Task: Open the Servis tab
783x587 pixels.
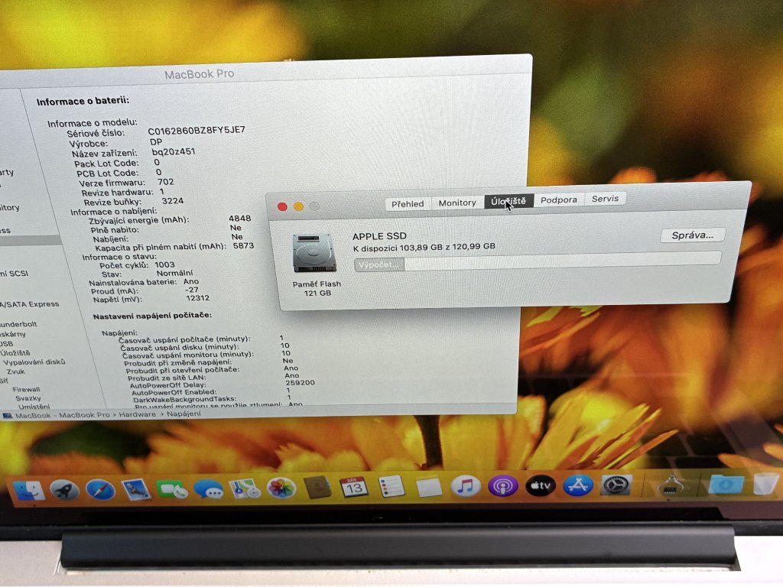Action: click(x=606, y=199)
